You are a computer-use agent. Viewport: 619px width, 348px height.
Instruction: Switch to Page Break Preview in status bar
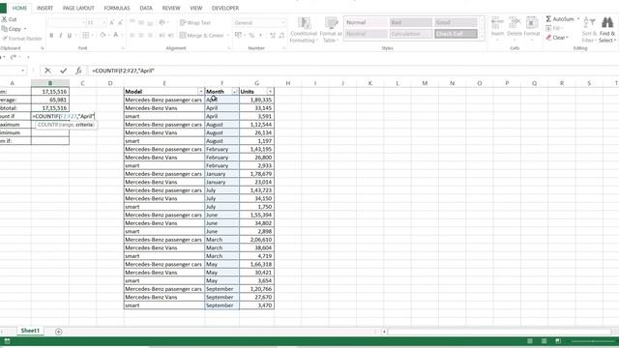coord(558,341)
